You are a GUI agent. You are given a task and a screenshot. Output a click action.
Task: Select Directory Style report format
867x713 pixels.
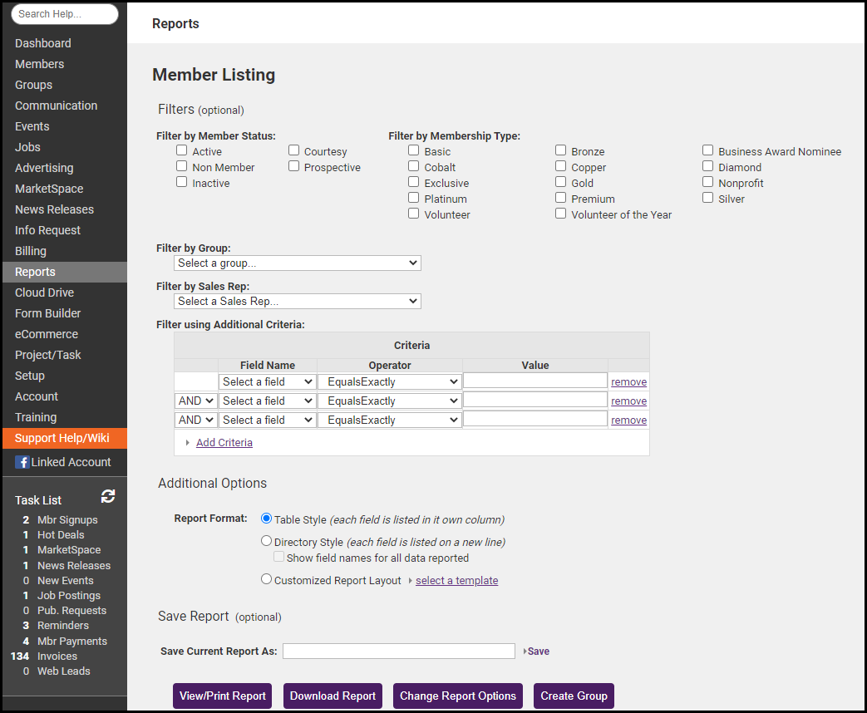tap(267, 541)
